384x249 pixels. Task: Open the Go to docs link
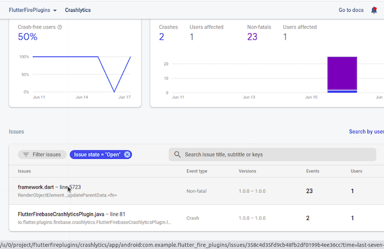[351, 10]
